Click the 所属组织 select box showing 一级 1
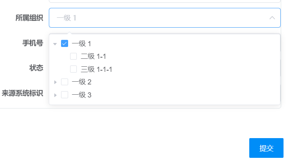291x161 pixels. pos(158,18)
